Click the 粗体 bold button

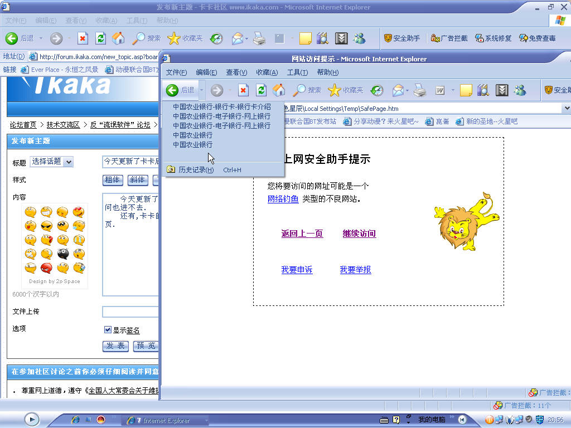point(113,180)
